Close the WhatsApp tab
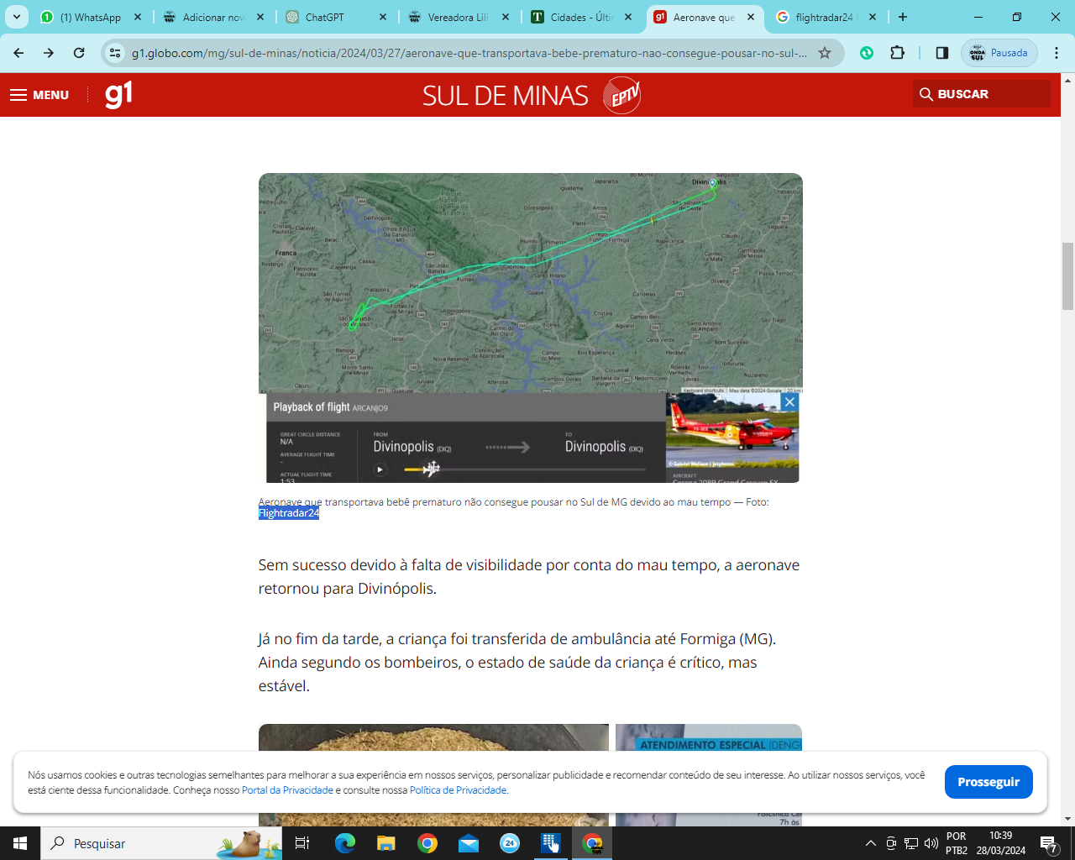 click(138, 17)
